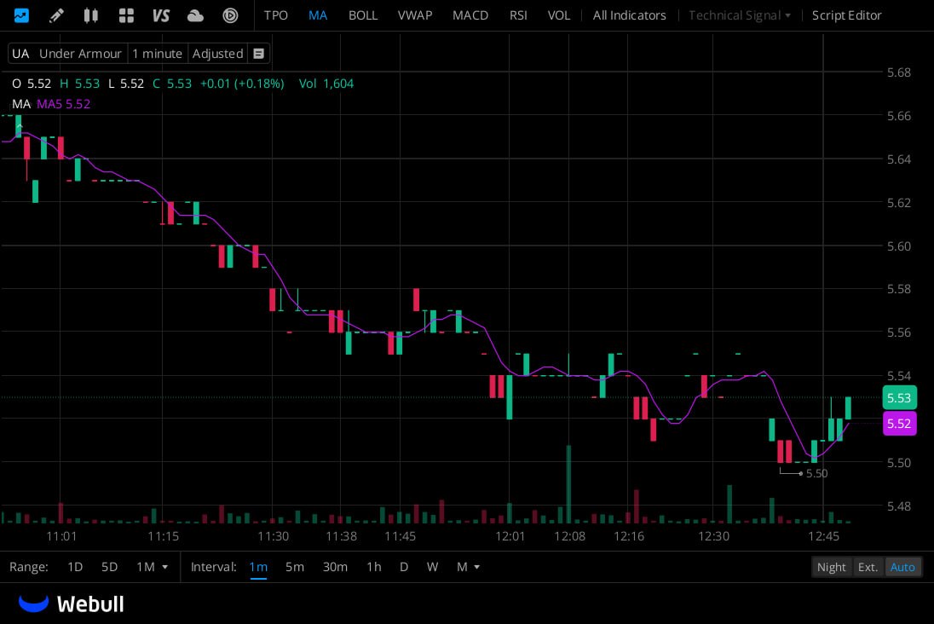Image resolution: width=934 pixels, height=624 pixels.
Task: Click the Webull logo
Action: [72, 604]
